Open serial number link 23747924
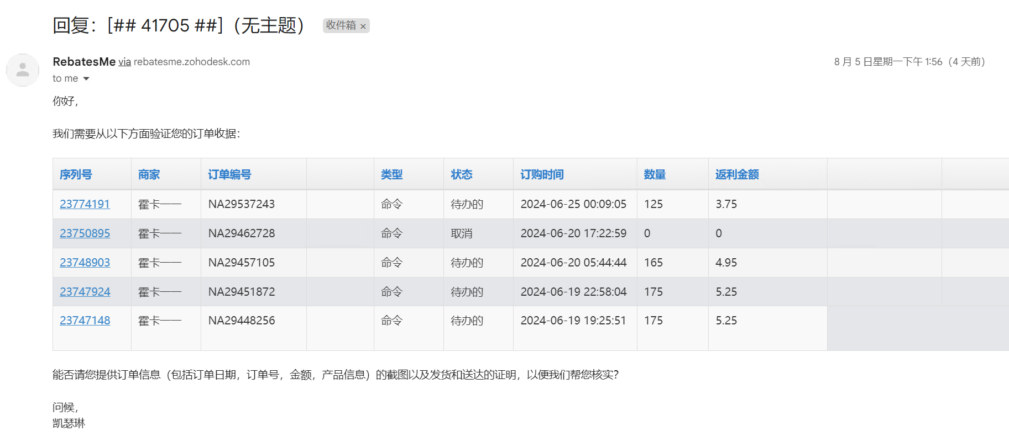 85,292
